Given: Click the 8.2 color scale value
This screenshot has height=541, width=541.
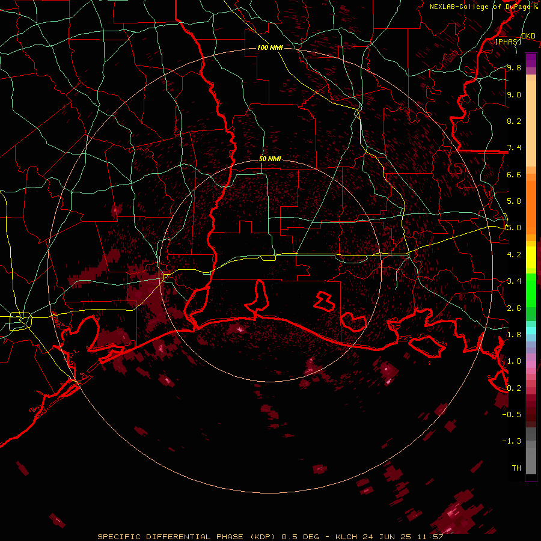Looking at the screenshot, I should point(514,121).
